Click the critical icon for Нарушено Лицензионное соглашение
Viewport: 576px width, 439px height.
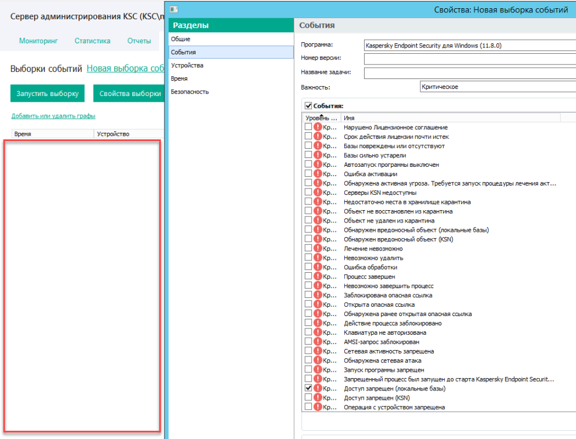click(318, 127)
